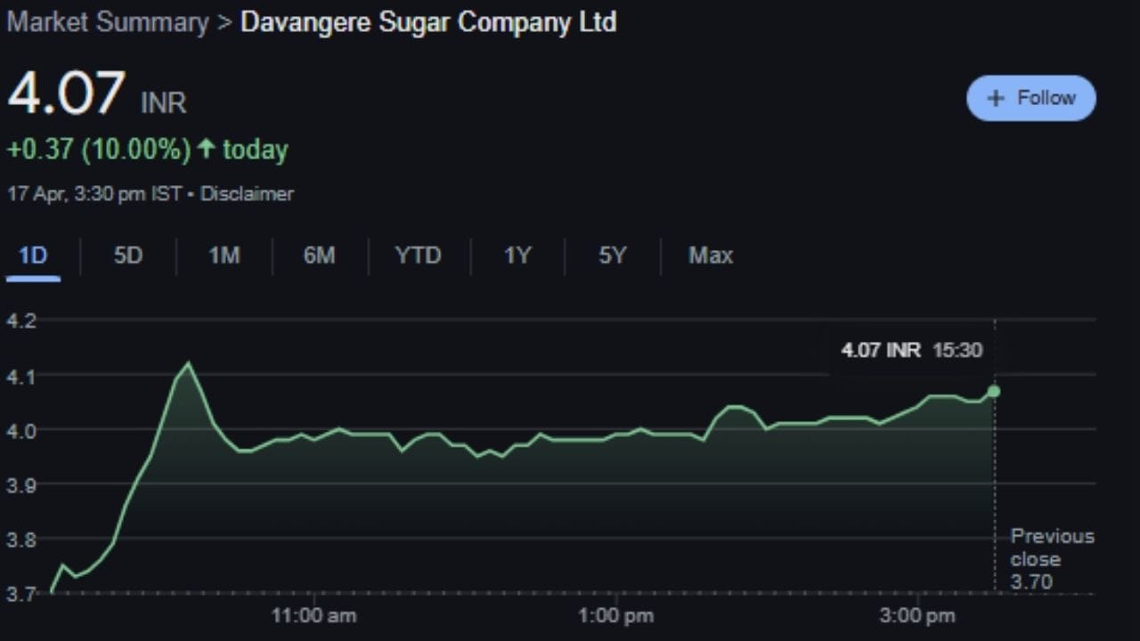Image resolution: width=1140 pixels, height=641 pixels.
Task: Click the price change +0.37 (10.00%) text
Action: pyautogui.click(x=98, y=149)
